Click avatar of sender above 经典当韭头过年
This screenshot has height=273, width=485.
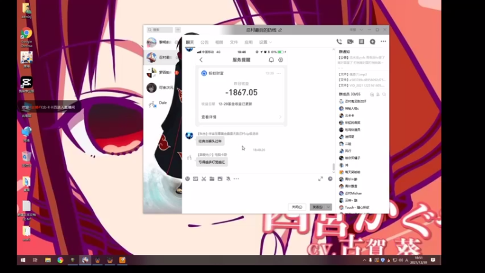click(x=189, y=135)
